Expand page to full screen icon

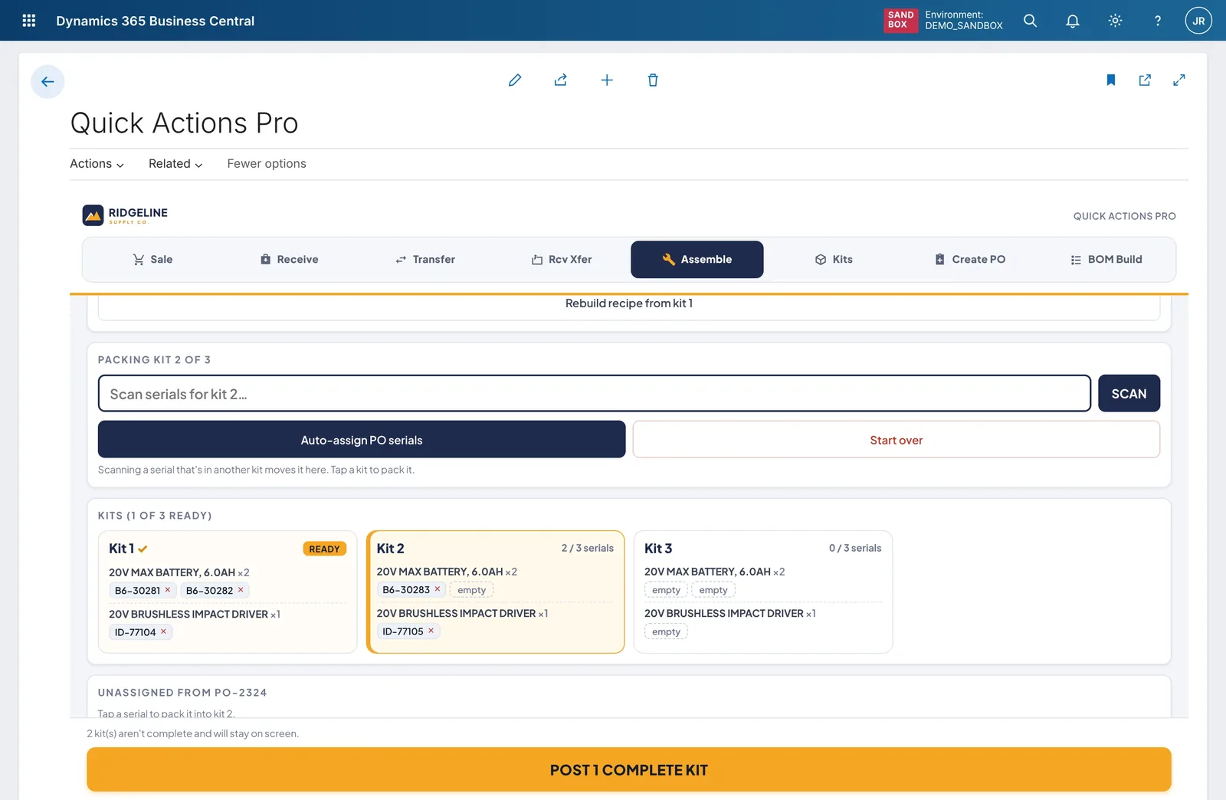pyautogui.click(x=1179, y=80)
